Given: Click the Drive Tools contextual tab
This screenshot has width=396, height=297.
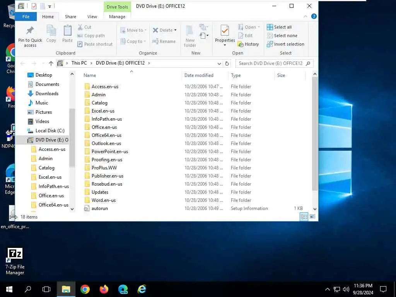Looking at the screenshot, I should tap(117, 7).
